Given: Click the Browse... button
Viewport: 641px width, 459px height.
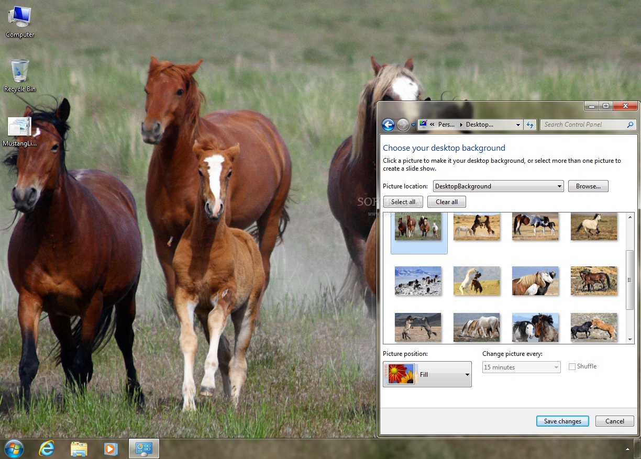Looking at the screenshot, I should 588,186.
